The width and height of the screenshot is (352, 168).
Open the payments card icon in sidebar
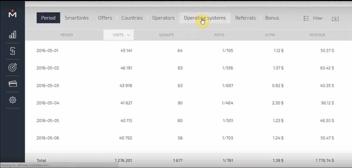[x=13, y=84]
